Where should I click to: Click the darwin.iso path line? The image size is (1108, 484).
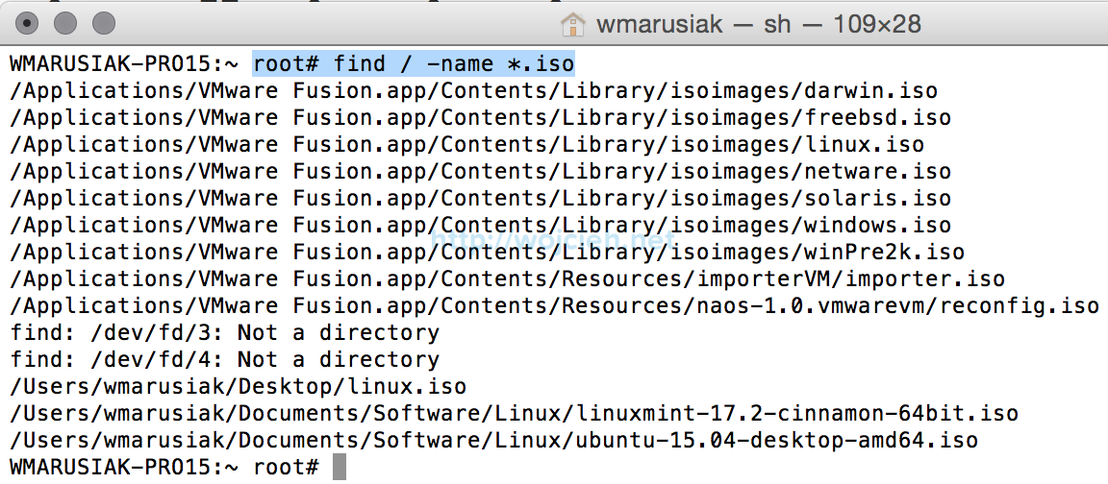tap(473, 91)
